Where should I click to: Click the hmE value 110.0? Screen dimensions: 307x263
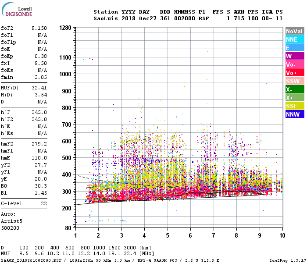39,158
